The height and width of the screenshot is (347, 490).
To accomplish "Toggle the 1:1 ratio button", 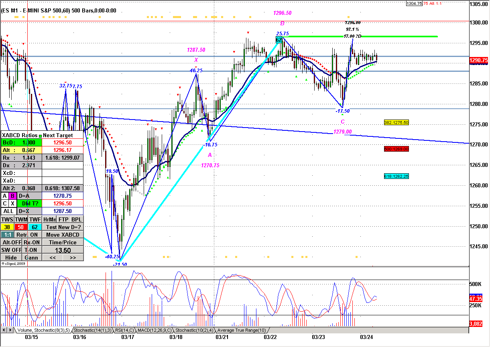I will pos(8,235).
